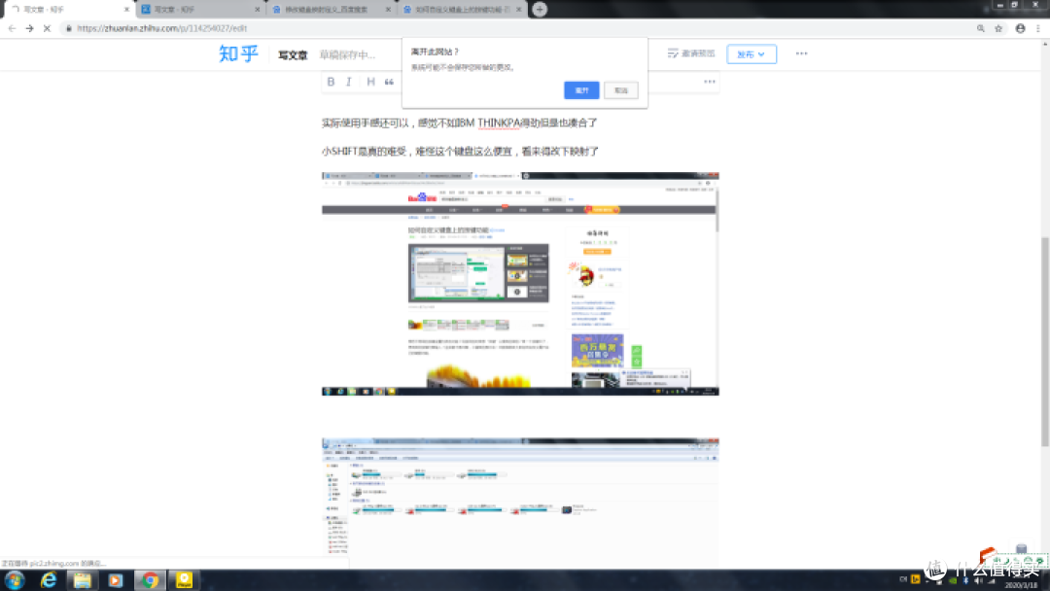Open Chrome three-dot menu
The height and width of the screenshot is (591, 1050).
[1038, 28]
